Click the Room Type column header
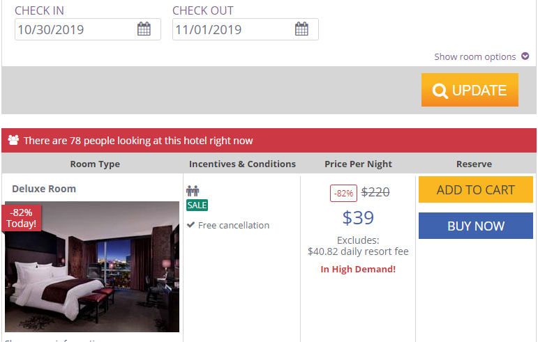The width and height of the screenshot is (538, 342). pos(95,164)
